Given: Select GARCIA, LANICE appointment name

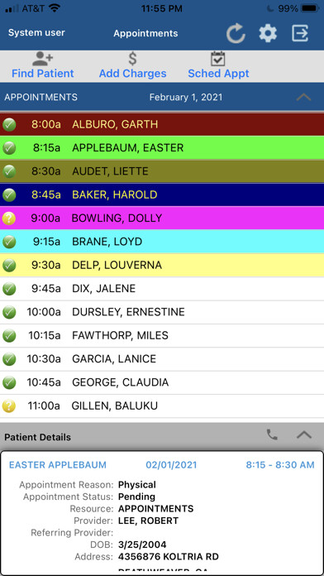Looking at the screenshot, I should 114,359.
